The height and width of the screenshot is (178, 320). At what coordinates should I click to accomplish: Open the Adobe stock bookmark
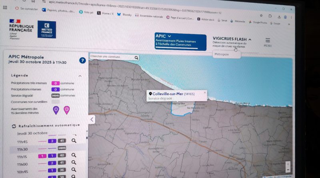point(206,19)
